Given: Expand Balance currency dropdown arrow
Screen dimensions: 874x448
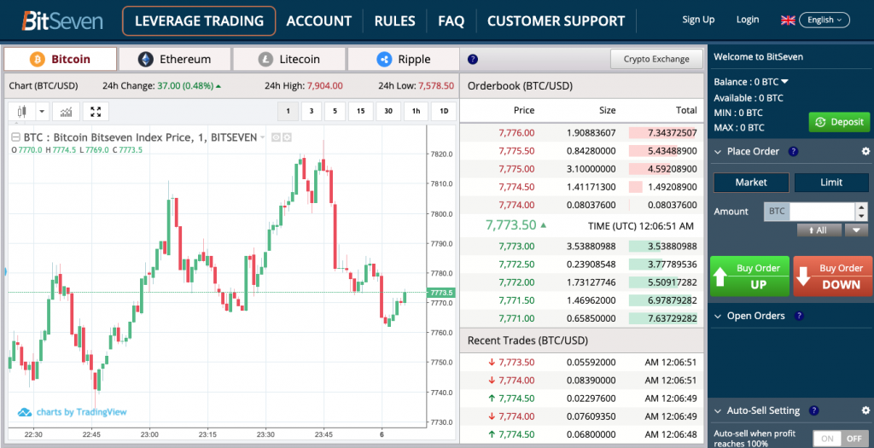Looking at the screenshot, I should pyautogui.click(x=784, y=81).
